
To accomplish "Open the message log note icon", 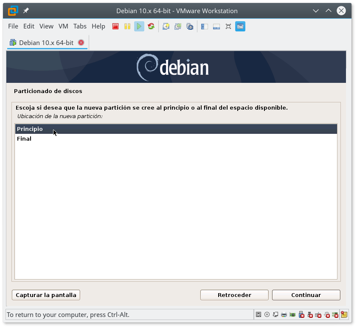I will 344,314.
